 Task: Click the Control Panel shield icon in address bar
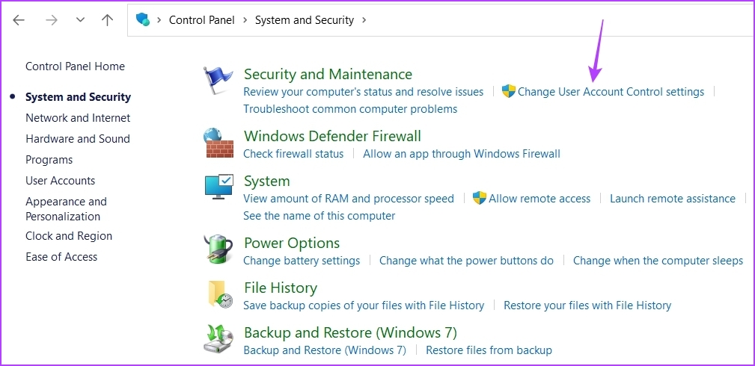[x=142, y=19]
